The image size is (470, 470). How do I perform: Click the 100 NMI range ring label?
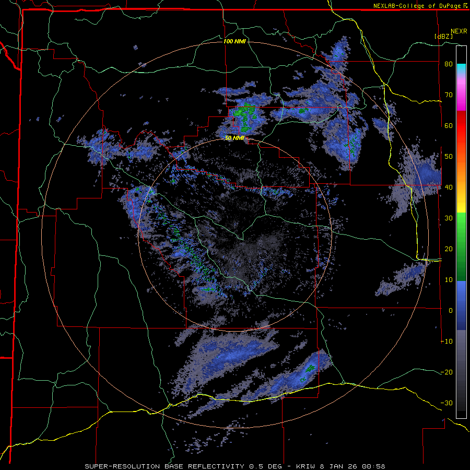click(234, 41)
